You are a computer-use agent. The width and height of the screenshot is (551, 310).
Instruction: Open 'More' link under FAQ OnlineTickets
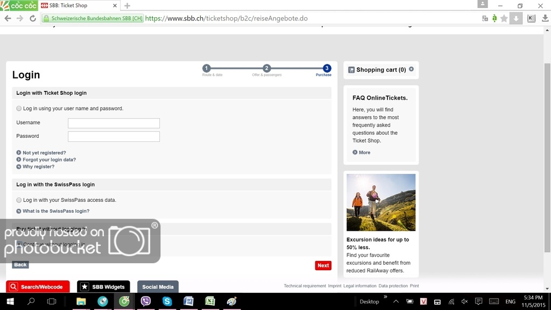[364, 152]
